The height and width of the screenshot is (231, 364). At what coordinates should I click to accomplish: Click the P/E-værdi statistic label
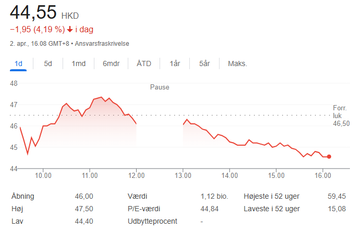(x=144, y=209)
